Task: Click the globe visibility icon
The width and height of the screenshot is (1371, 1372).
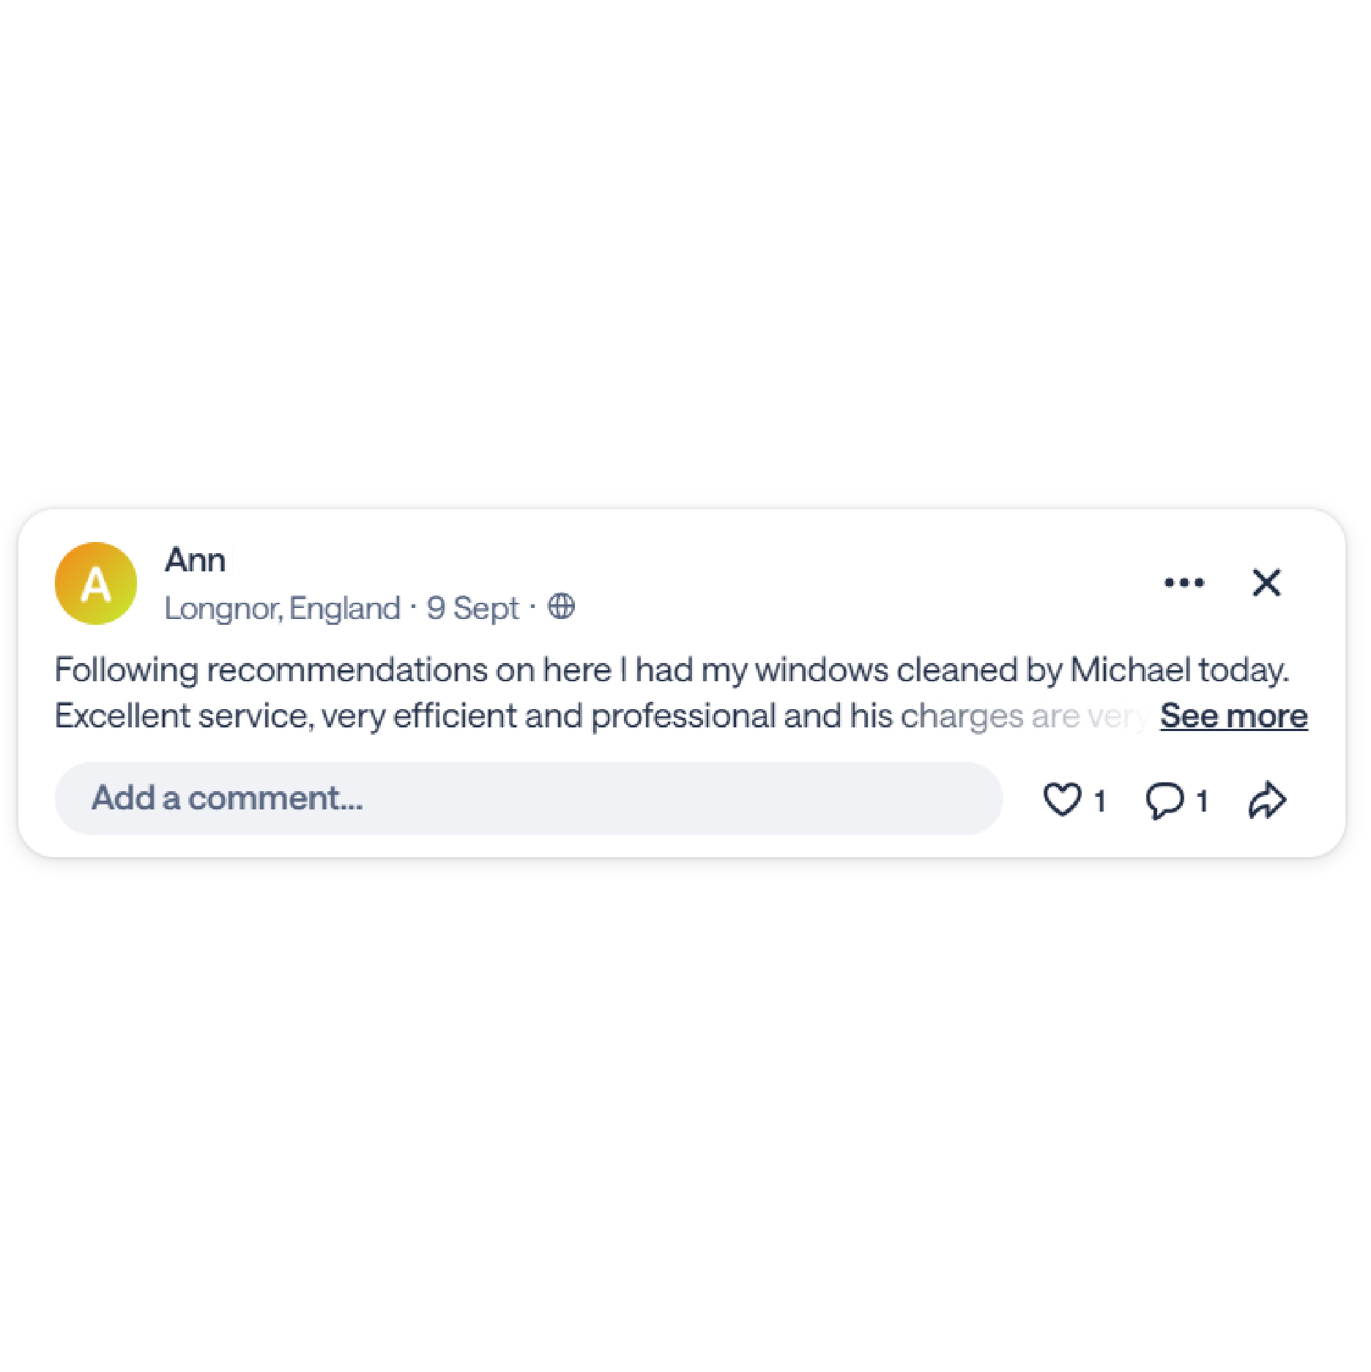Action: click(x=562, y=607)
